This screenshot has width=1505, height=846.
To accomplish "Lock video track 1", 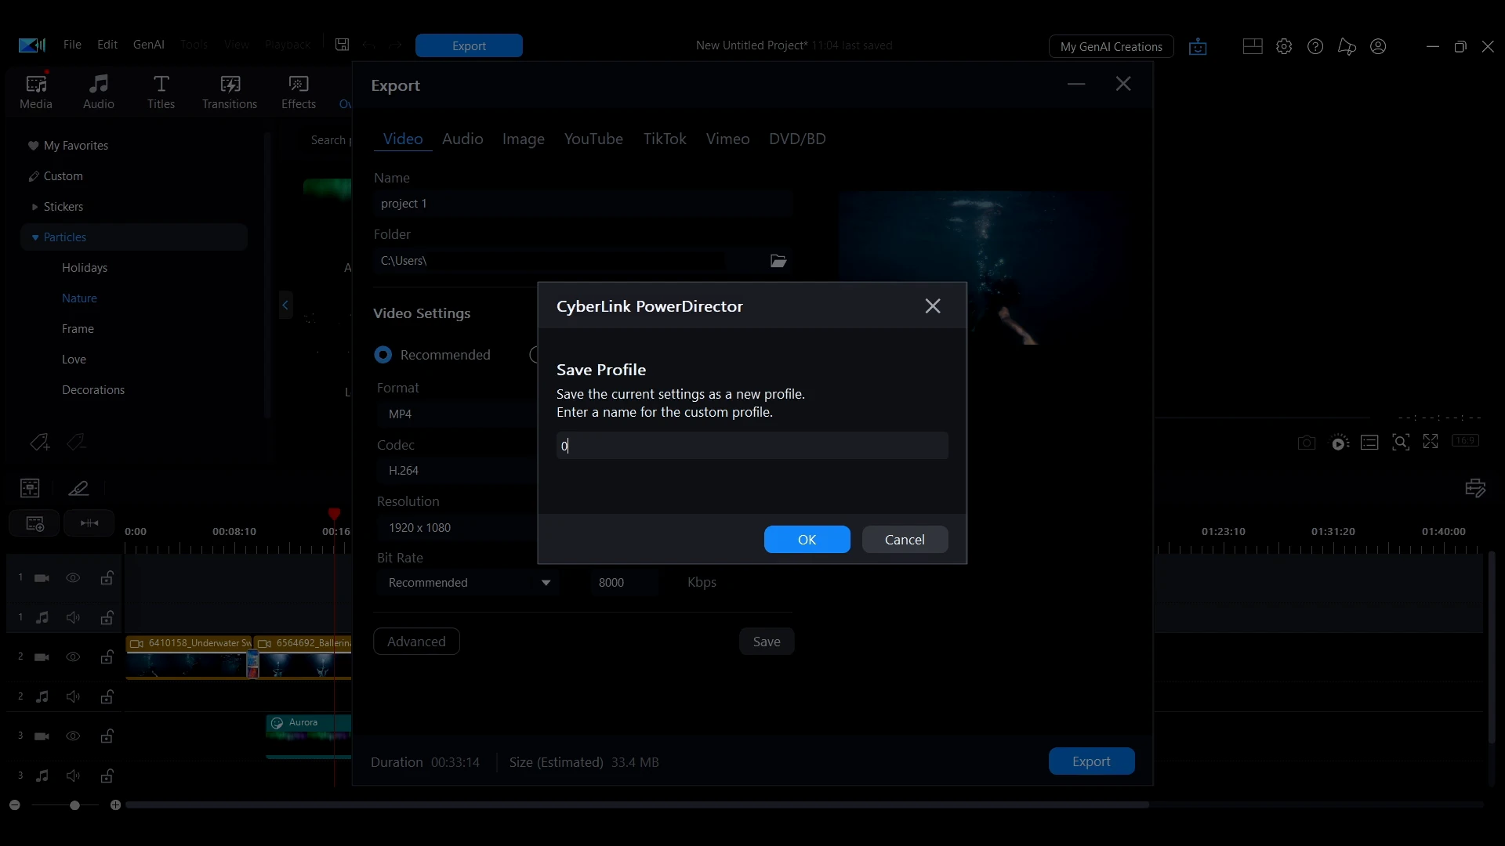I will (x=107, y=578).
